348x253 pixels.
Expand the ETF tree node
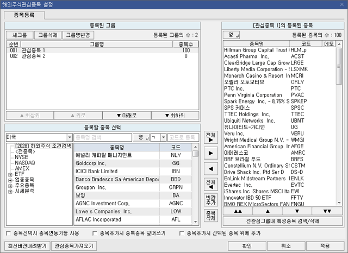point(10,175)
